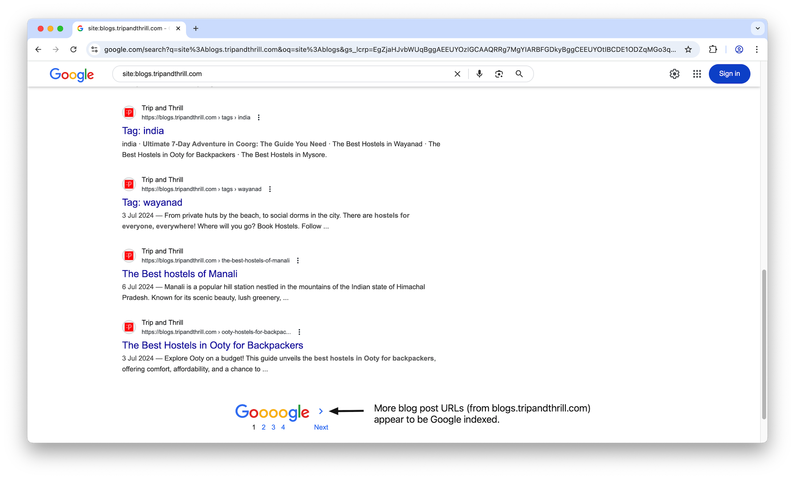This screenshot has height=479, width=795.
Task: Click the next-page chevron beside Gooooogle
Action: click(321, 411)
